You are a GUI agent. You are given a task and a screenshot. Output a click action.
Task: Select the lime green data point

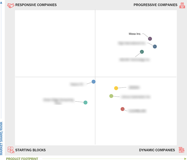[x=111, y=96]
